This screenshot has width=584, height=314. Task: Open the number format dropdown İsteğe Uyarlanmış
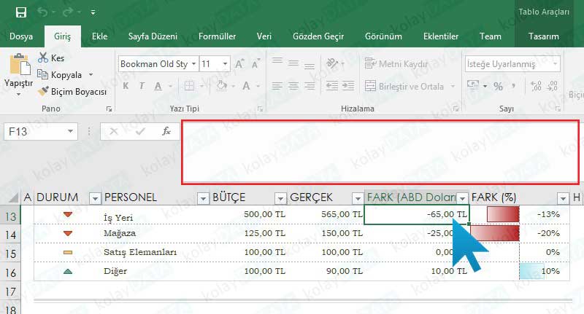tap(555, 64)
